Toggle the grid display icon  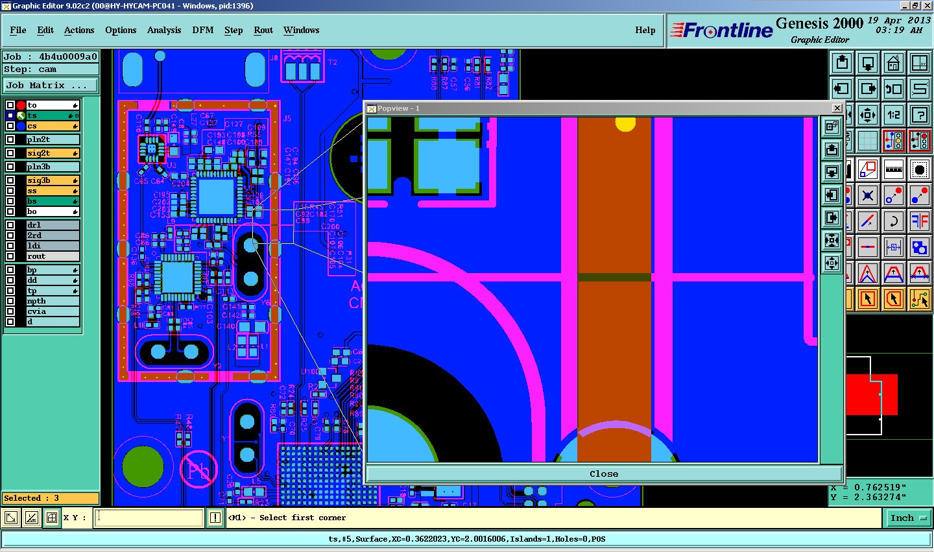(x=868, y=141)
